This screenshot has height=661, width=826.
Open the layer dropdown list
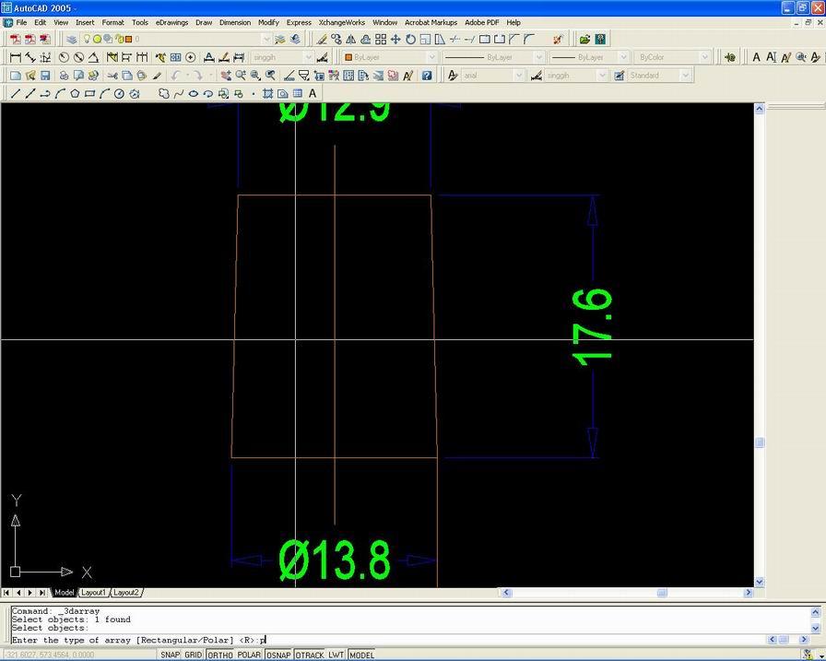[x=309, y=56]
